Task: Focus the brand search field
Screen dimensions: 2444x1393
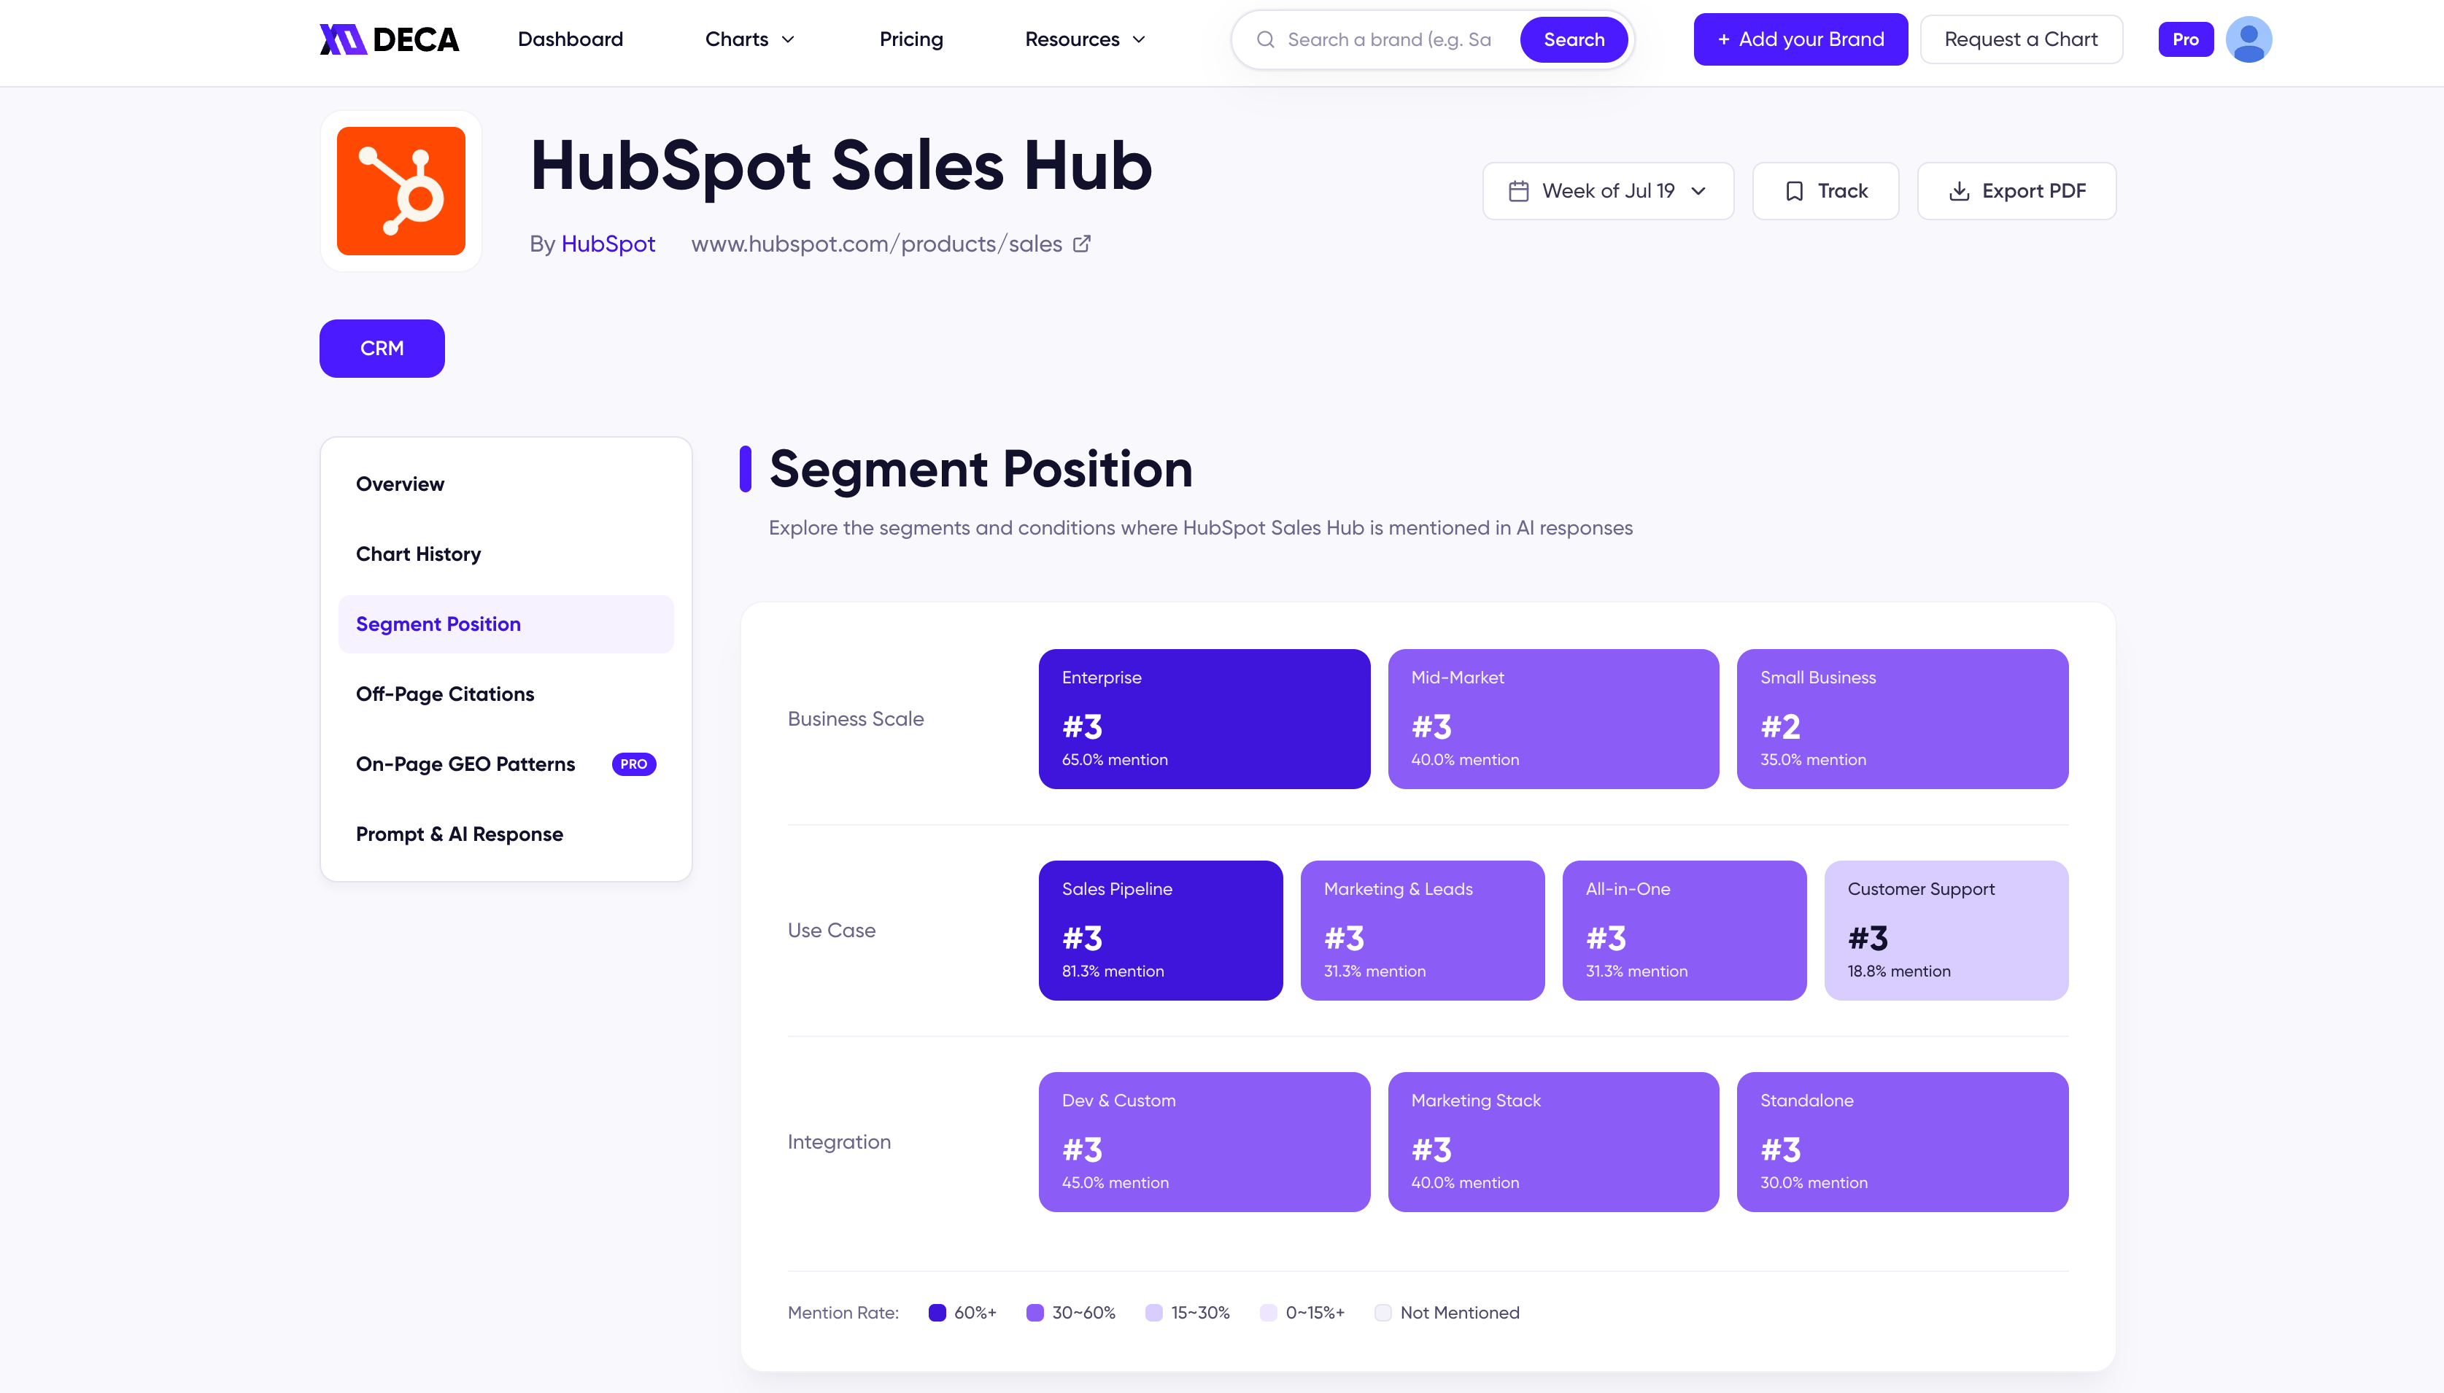Action: click(1390, 39)
